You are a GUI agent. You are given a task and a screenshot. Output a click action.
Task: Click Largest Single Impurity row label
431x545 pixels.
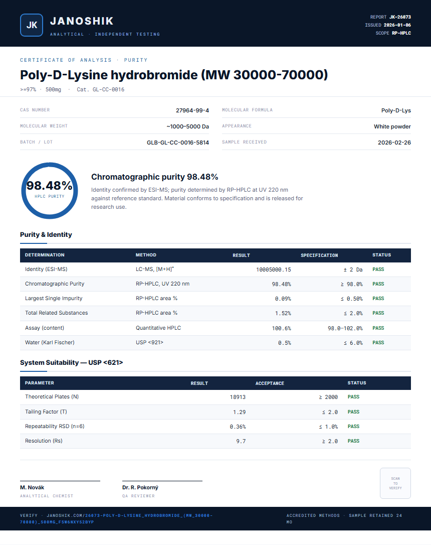(x=54, y=299)
